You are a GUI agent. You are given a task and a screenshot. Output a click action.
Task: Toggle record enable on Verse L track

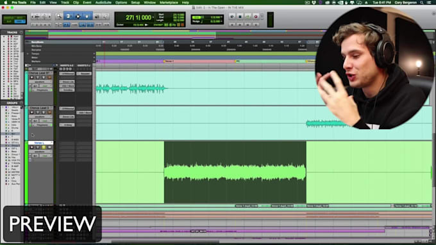coord(31,147)
